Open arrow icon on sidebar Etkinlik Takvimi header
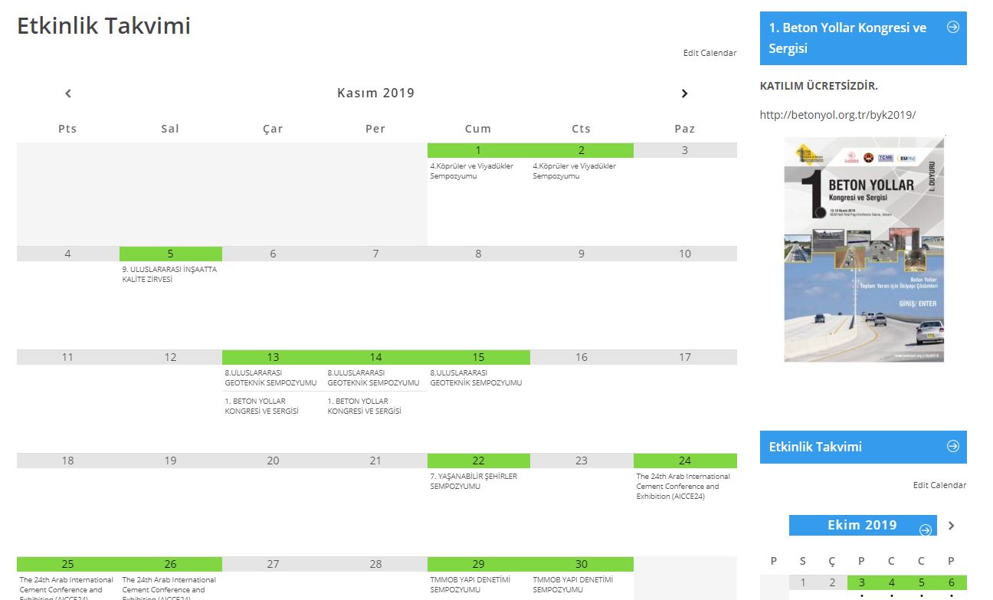Viewport: 993px width, 600px height. (953, 447)
